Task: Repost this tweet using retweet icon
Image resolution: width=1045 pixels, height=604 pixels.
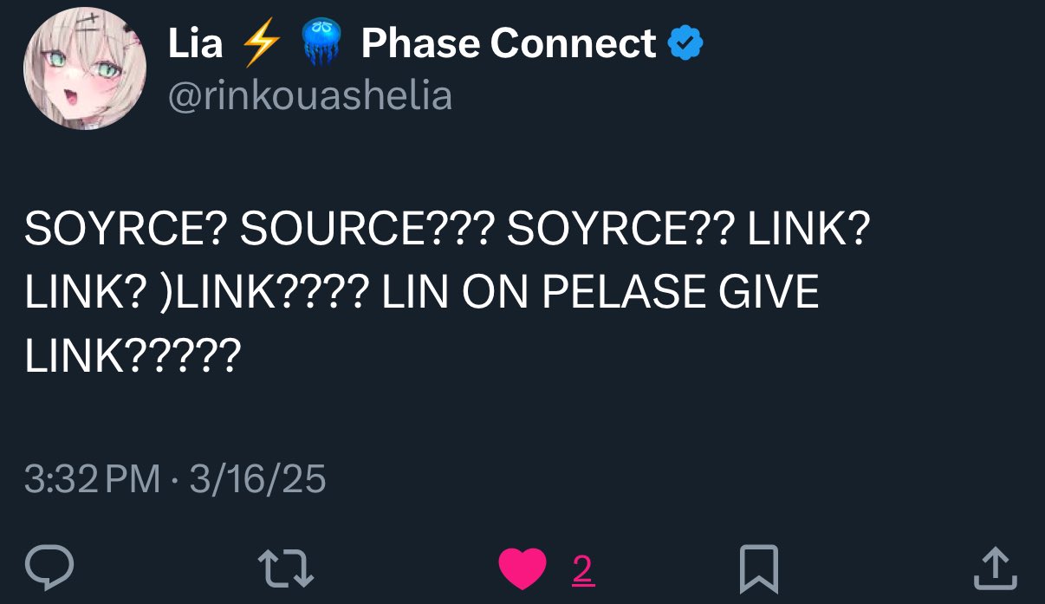Action: [285, 568]
